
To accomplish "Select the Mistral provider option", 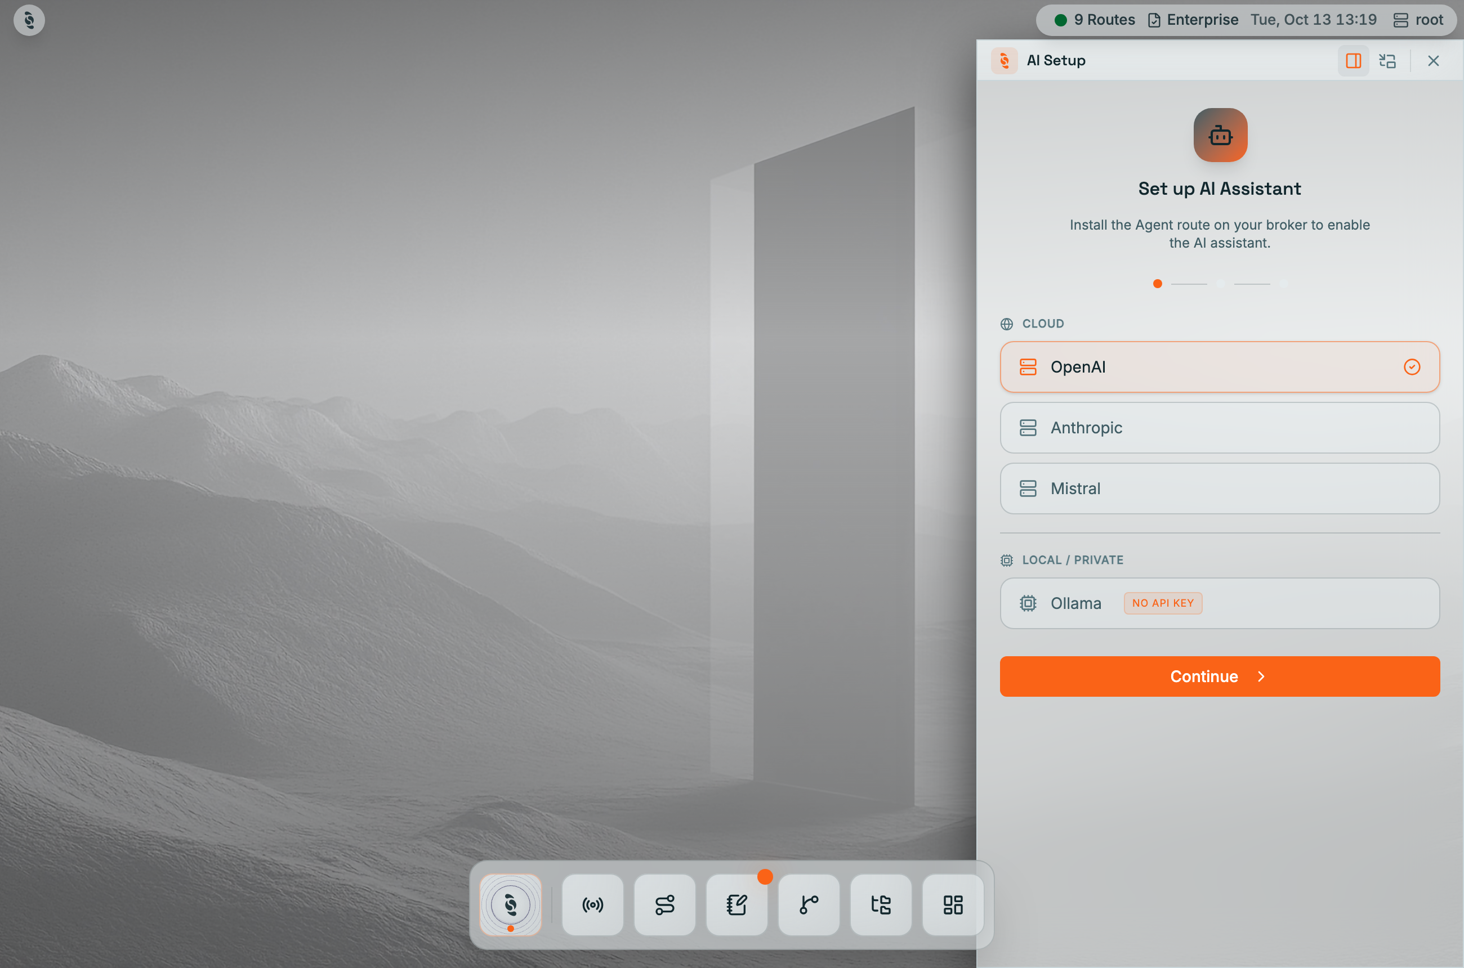I will (1220, 489).
